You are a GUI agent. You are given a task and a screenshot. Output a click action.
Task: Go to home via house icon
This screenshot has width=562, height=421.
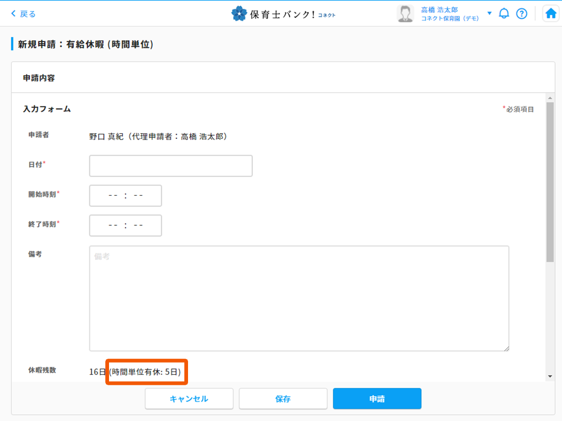(551, 14)
